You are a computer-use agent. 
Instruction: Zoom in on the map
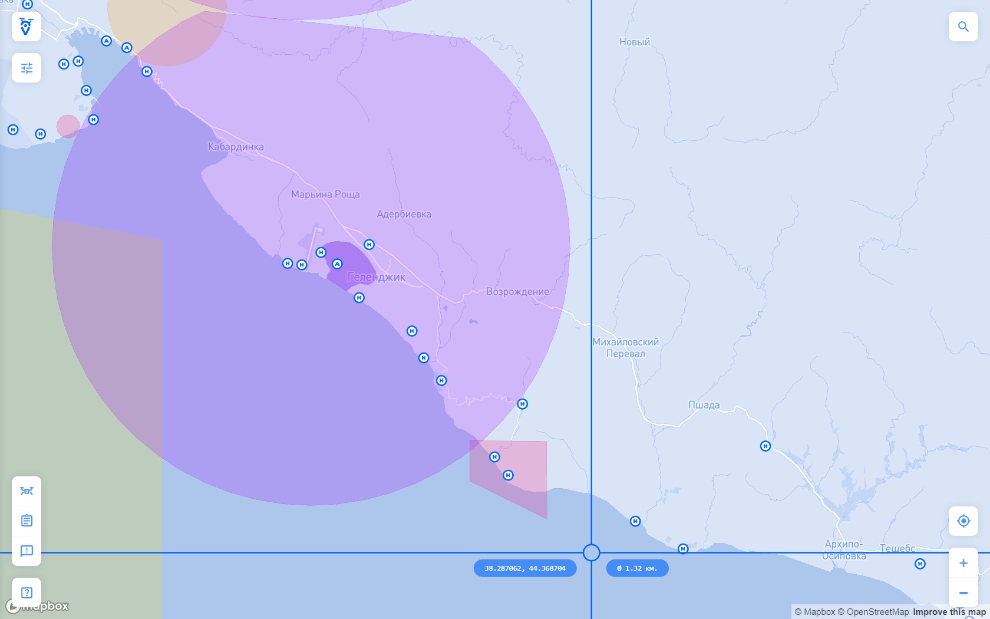coord(963,563)
